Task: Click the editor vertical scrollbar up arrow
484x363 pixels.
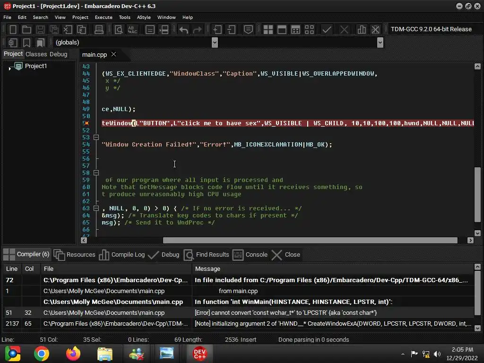Action: (x=477, y=66)
